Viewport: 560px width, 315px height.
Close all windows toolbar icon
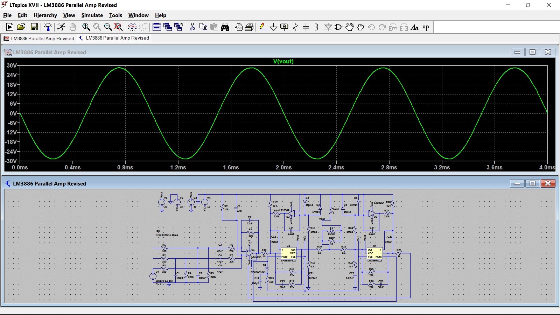178,27
